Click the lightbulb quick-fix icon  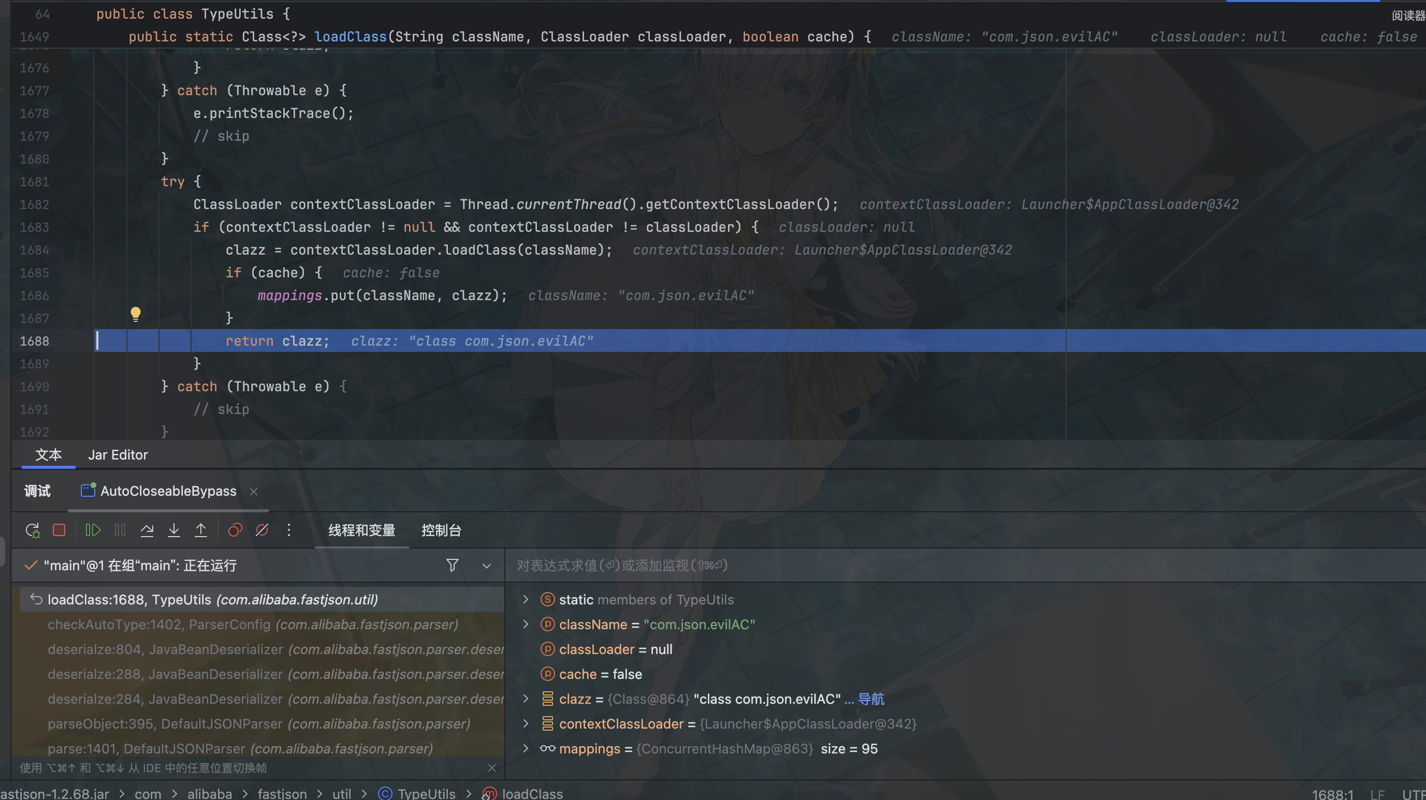136,314
